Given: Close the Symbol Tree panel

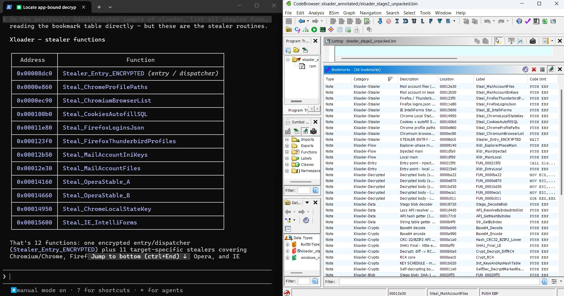Looking at the screenshot, I should pyautogui.click(x=315, y=122).
